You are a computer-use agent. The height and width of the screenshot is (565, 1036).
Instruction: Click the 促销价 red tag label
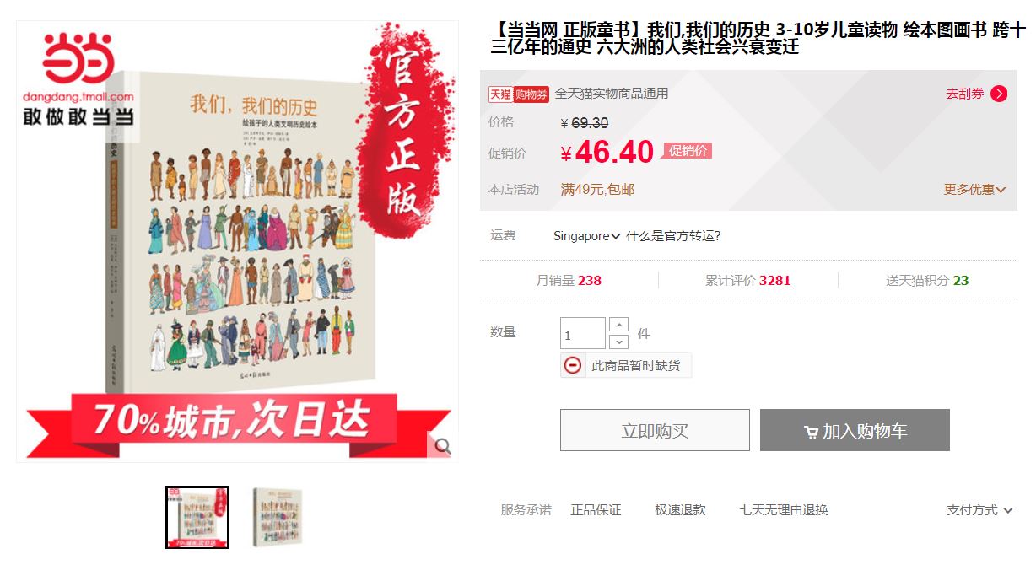pyautogui.click(x=688, y=150)
